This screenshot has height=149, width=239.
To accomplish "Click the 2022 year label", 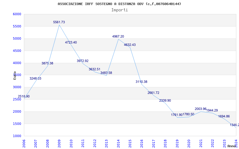I will pyautogui.click(x=212, y=143).
